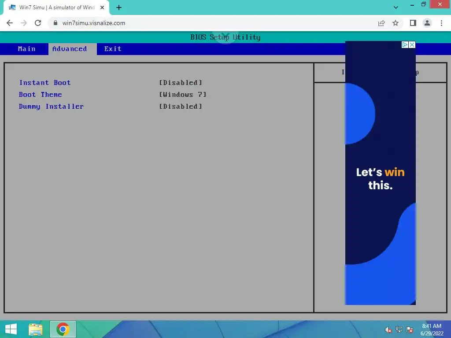Select the Win7 Simu browser tab
This screenshot has width=451, height=338.
coord(56,7)
